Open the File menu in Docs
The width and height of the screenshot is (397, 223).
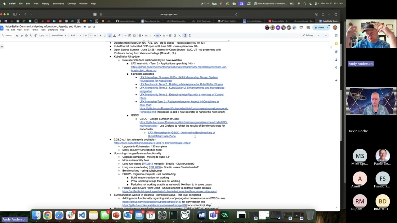(x=7, y=30)
